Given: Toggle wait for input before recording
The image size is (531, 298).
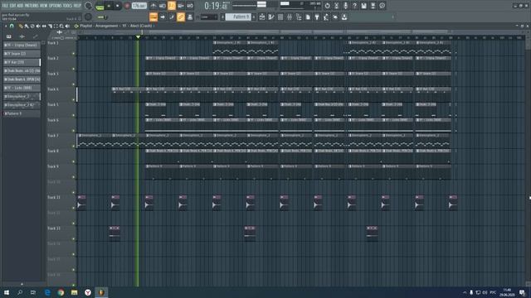Looking at the screenshot, I should tap(163, 6).
